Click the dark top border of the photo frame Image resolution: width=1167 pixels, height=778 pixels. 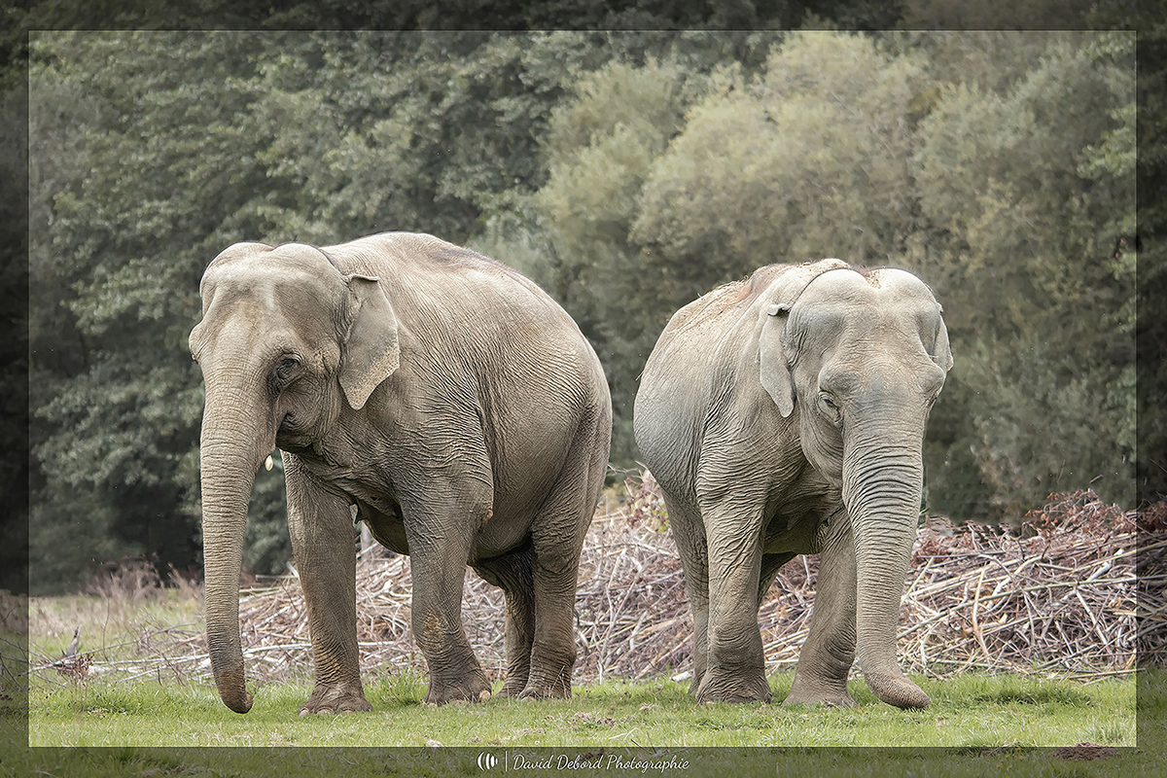(x=583, y=14)
